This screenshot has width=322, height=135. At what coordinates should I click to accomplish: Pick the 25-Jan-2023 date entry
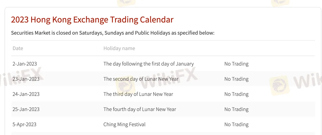point(26,109)
